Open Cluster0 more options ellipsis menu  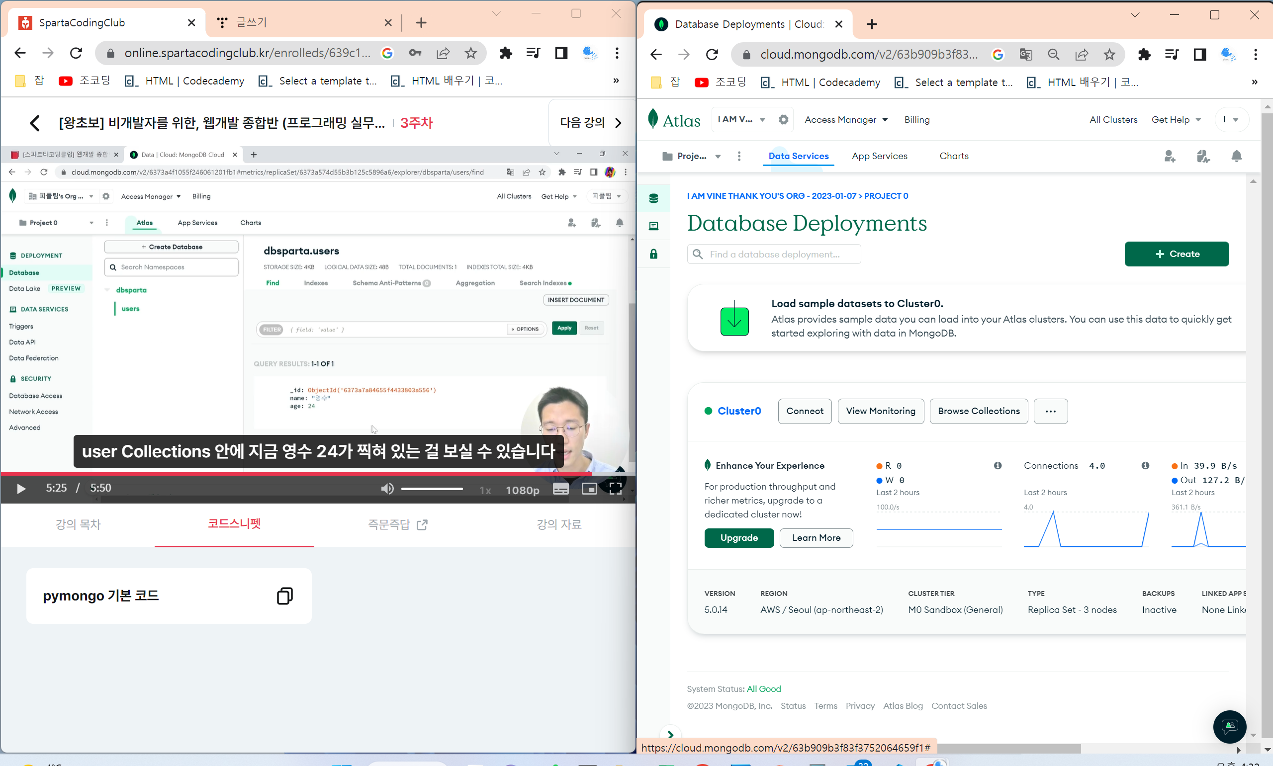point(1051,412)
